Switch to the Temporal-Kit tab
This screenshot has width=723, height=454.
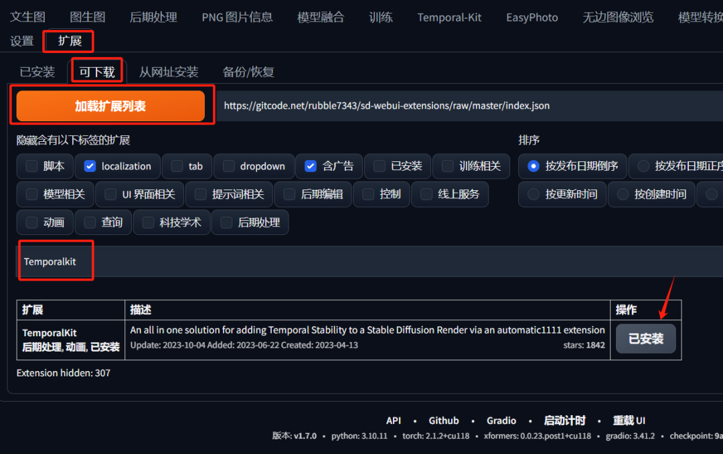click(449, 17)
